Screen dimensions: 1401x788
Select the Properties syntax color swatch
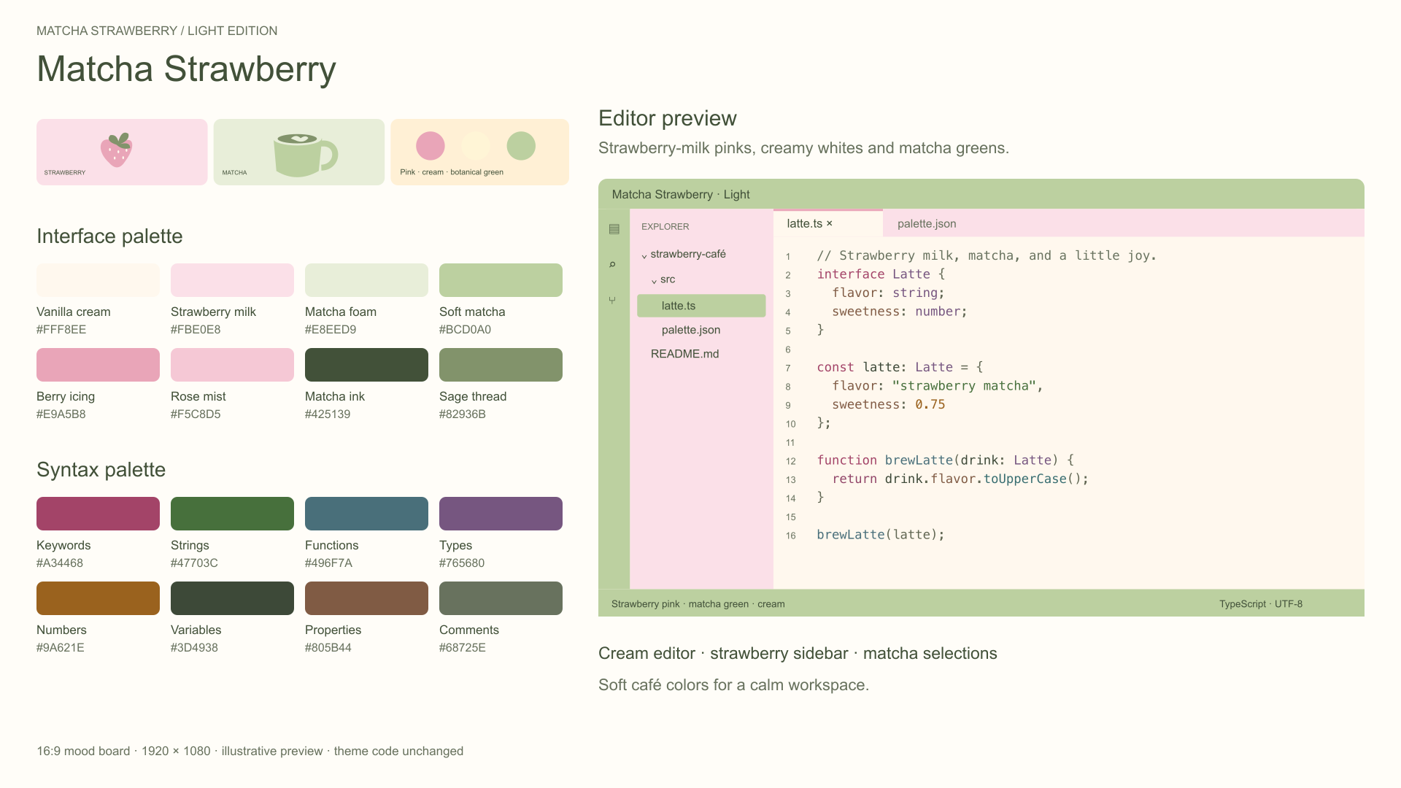coord(366,598)
